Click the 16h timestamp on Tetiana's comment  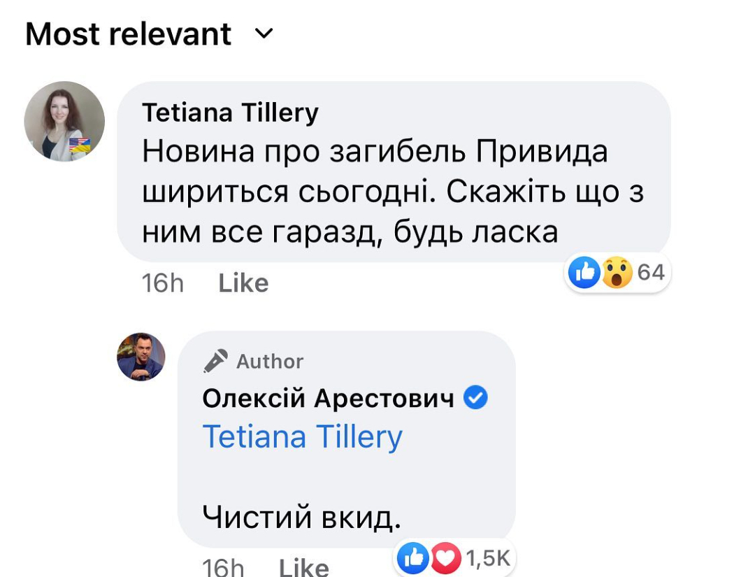pos(162,283)
